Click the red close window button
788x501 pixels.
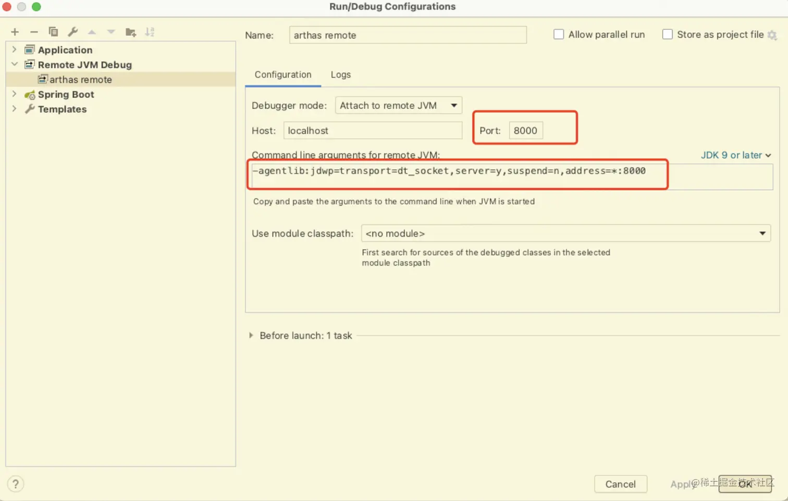pyautogui.click(x=7, y=7)
